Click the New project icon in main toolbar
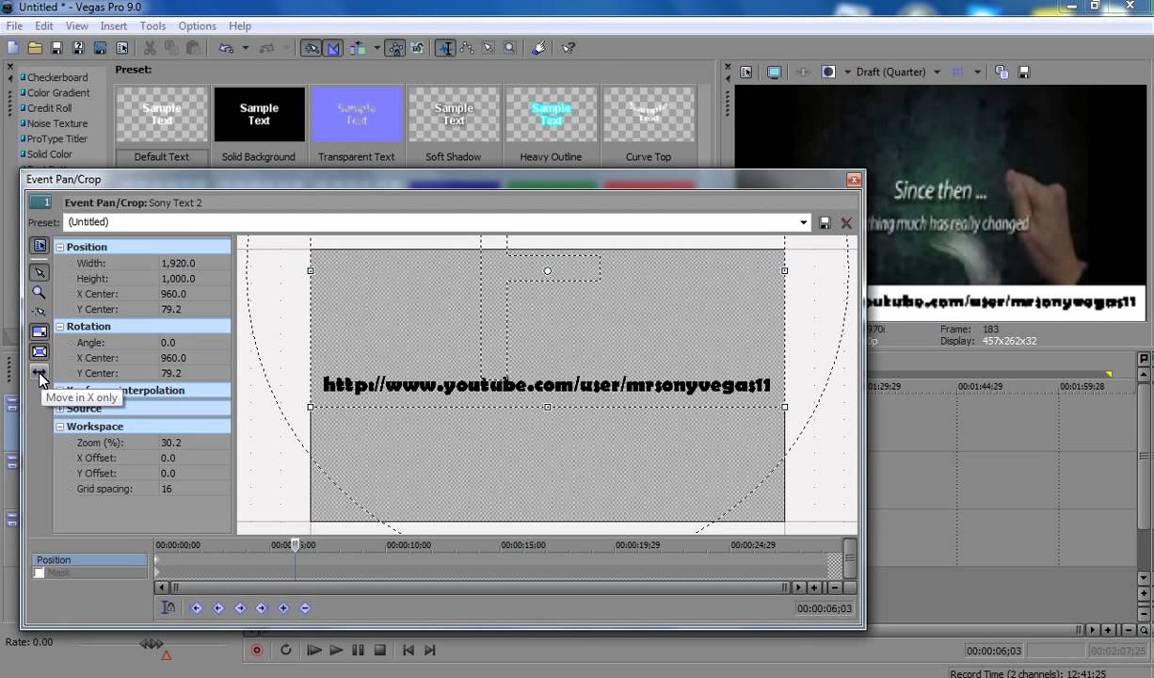1154x678 pixels. tap(13, 48)
